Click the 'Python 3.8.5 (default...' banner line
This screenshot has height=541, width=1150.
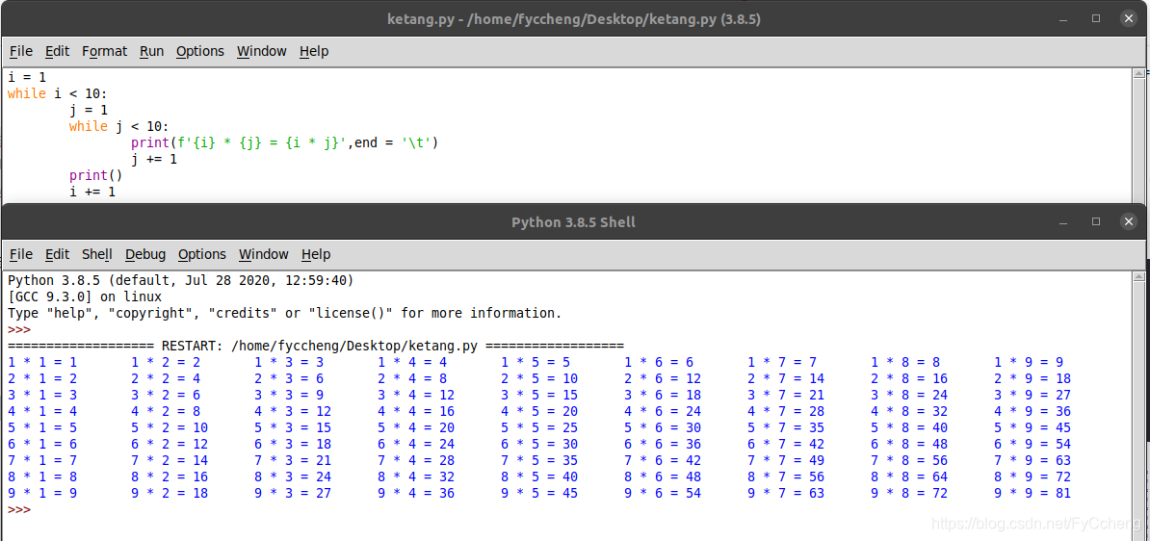(180, 281)
